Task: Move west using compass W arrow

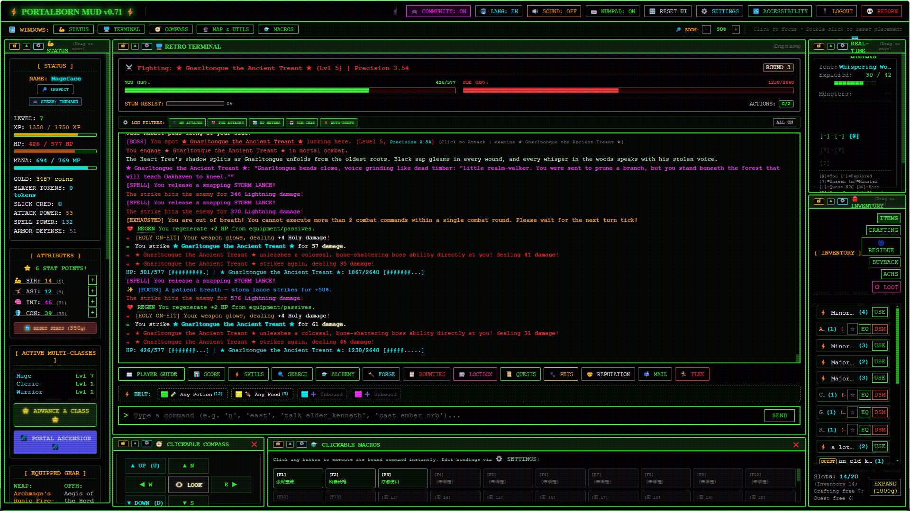Action: click(x=146, y=485)
